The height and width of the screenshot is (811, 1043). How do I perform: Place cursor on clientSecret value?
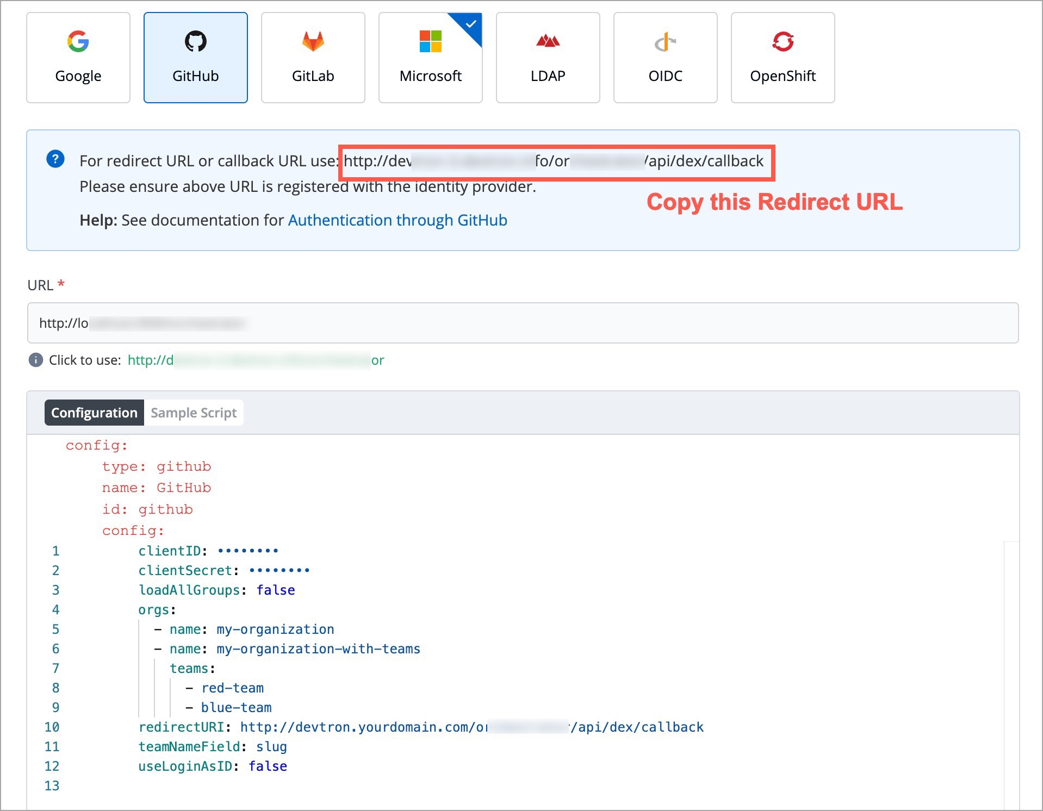click(279, 570)
